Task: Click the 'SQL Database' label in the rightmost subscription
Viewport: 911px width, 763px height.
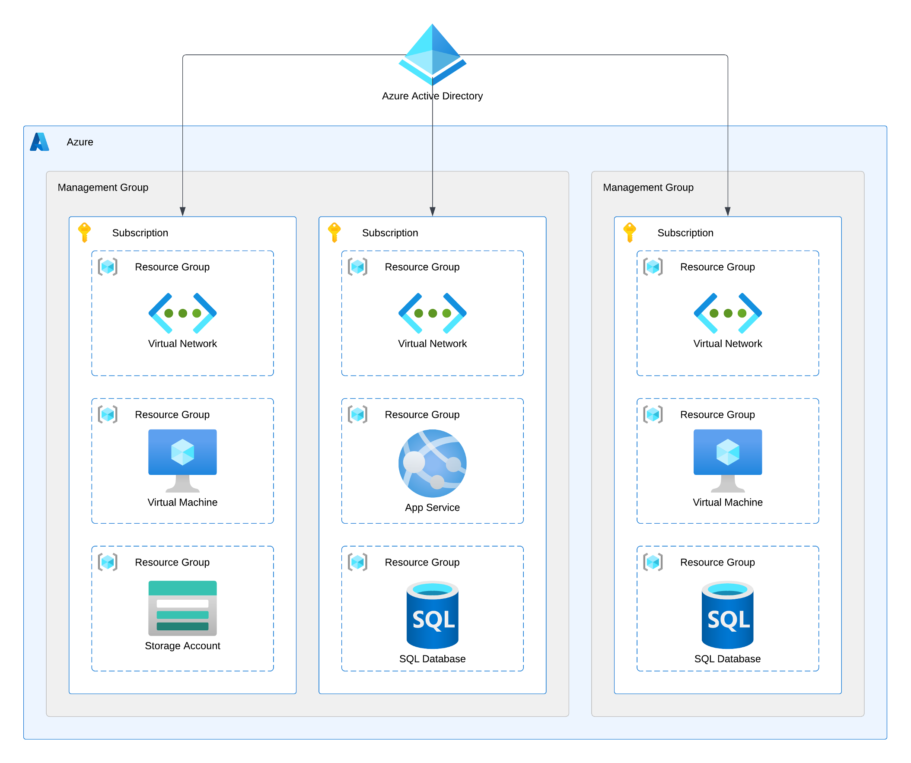Action: click(728, 659)
